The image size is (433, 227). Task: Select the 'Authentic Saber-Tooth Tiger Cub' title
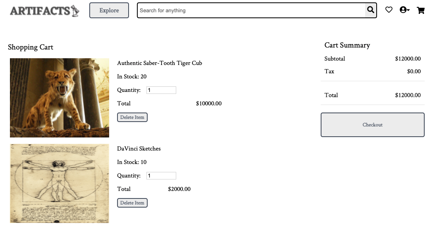pyautogui.click(x=160, y=63)
